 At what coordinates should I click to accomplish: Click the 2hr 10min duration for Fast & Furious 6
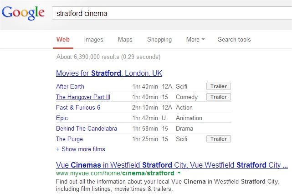[x=145, y=107]
